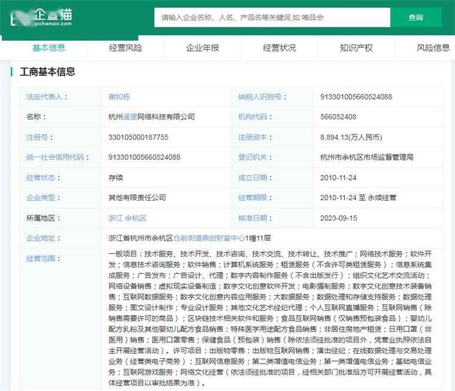Open the 经营风险 tab

click(x=126, y=48)
